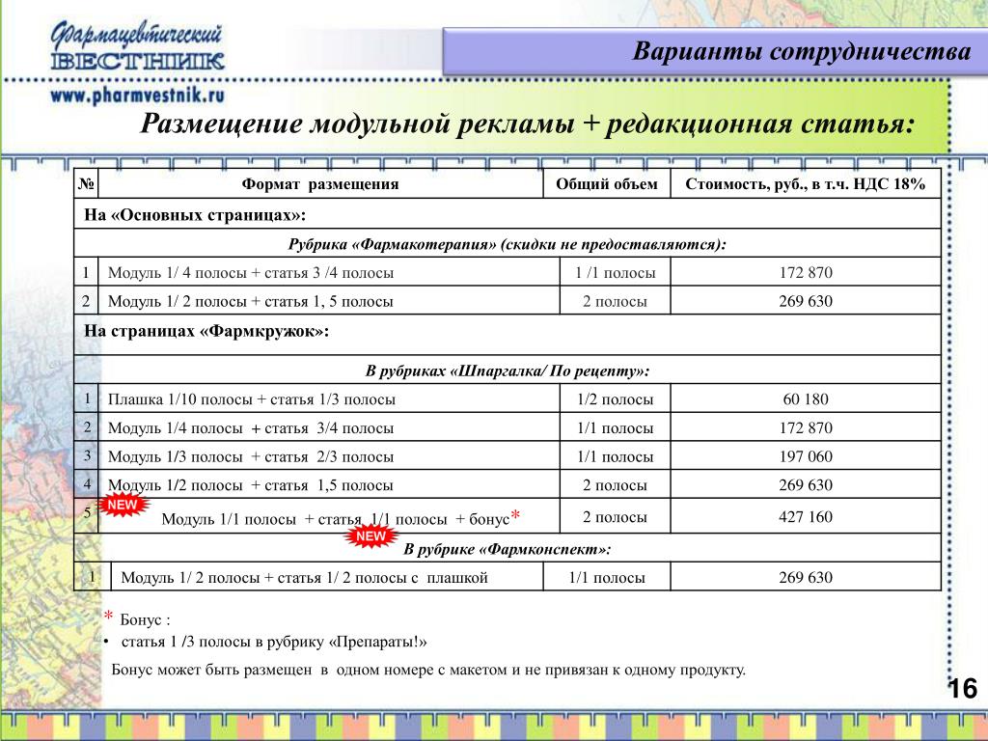This screenshot has height=741, width=988.
Task: Select the На «Основных страницах» section row
Action: (508, 215)
